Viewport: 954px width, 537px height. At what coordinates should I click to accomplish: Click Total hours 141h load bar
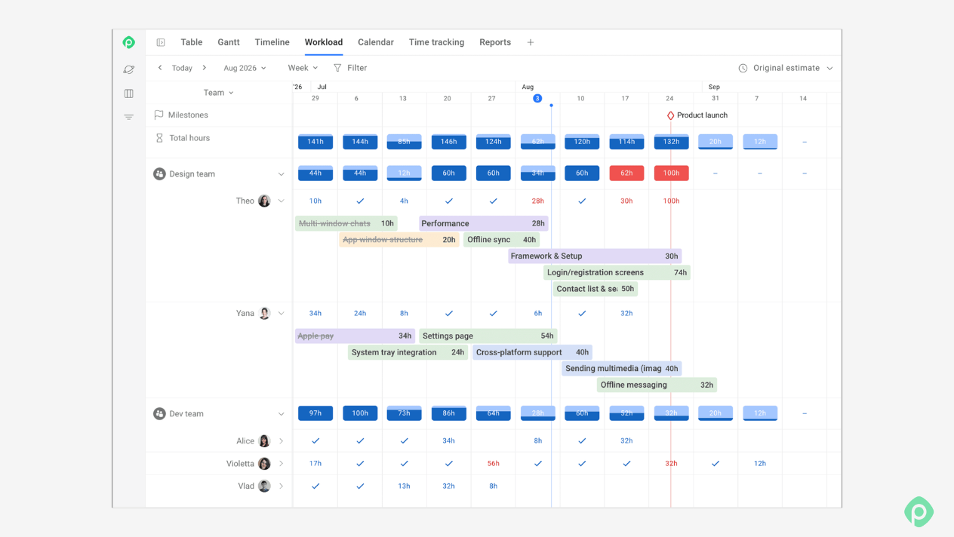[x=315, y=142]
